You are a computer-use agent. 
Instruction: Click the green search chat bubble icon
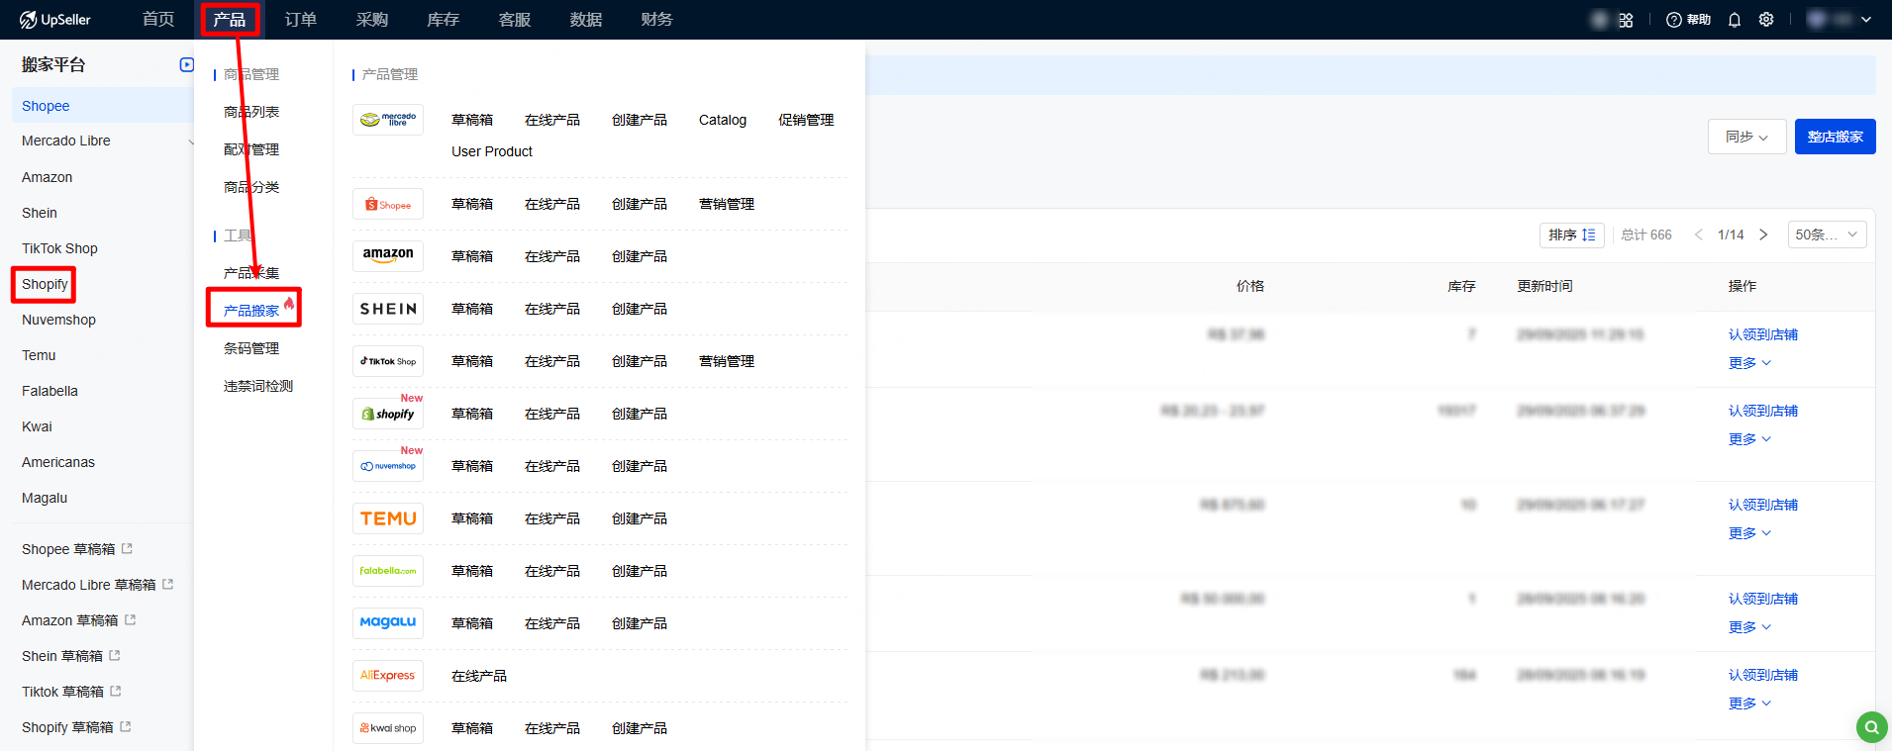[x=1871, y=727]
